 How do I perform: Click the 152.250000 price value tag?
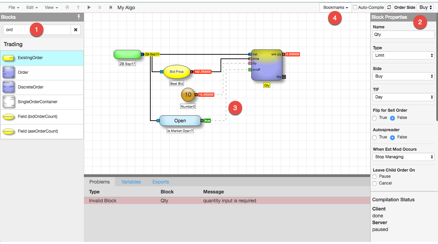202,72
